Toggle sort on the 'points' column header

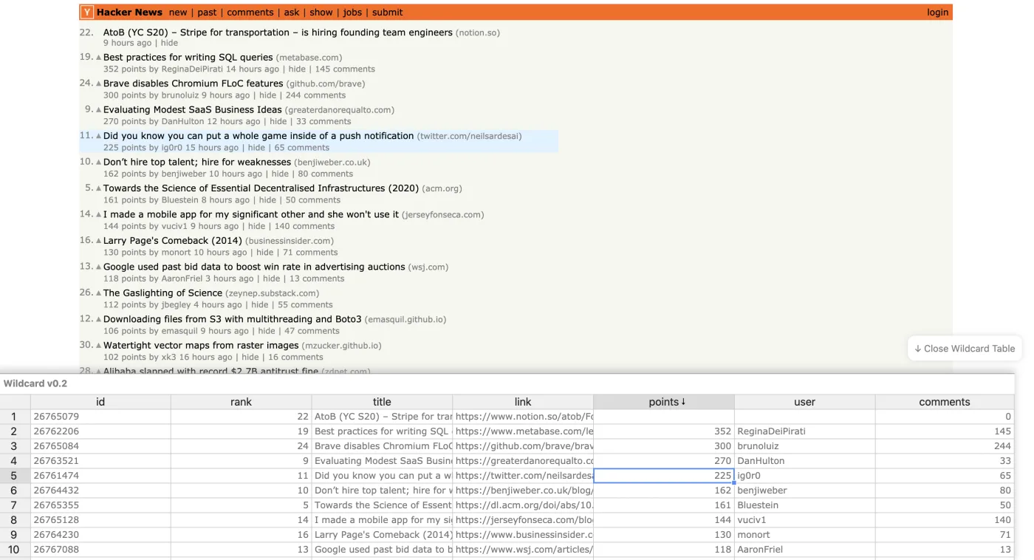point(664,402)
